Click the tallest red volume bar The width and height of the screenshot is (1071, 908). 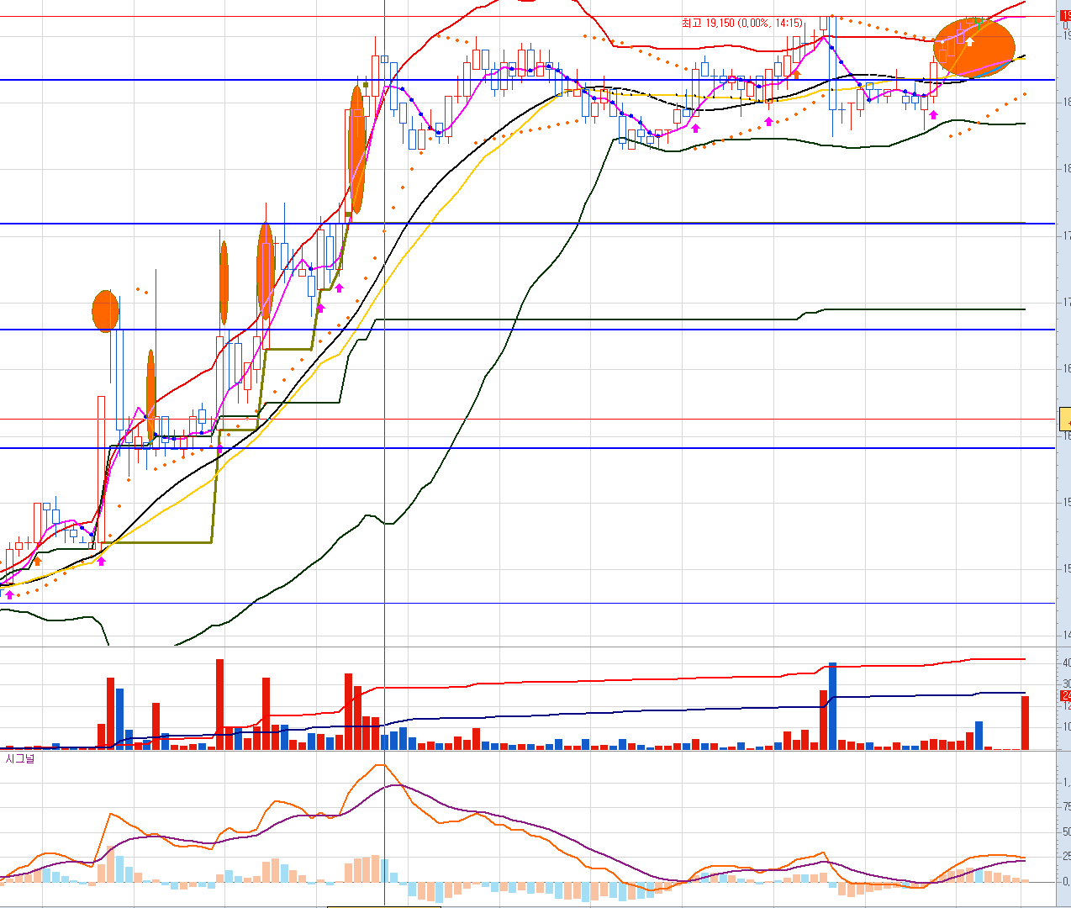220,705
